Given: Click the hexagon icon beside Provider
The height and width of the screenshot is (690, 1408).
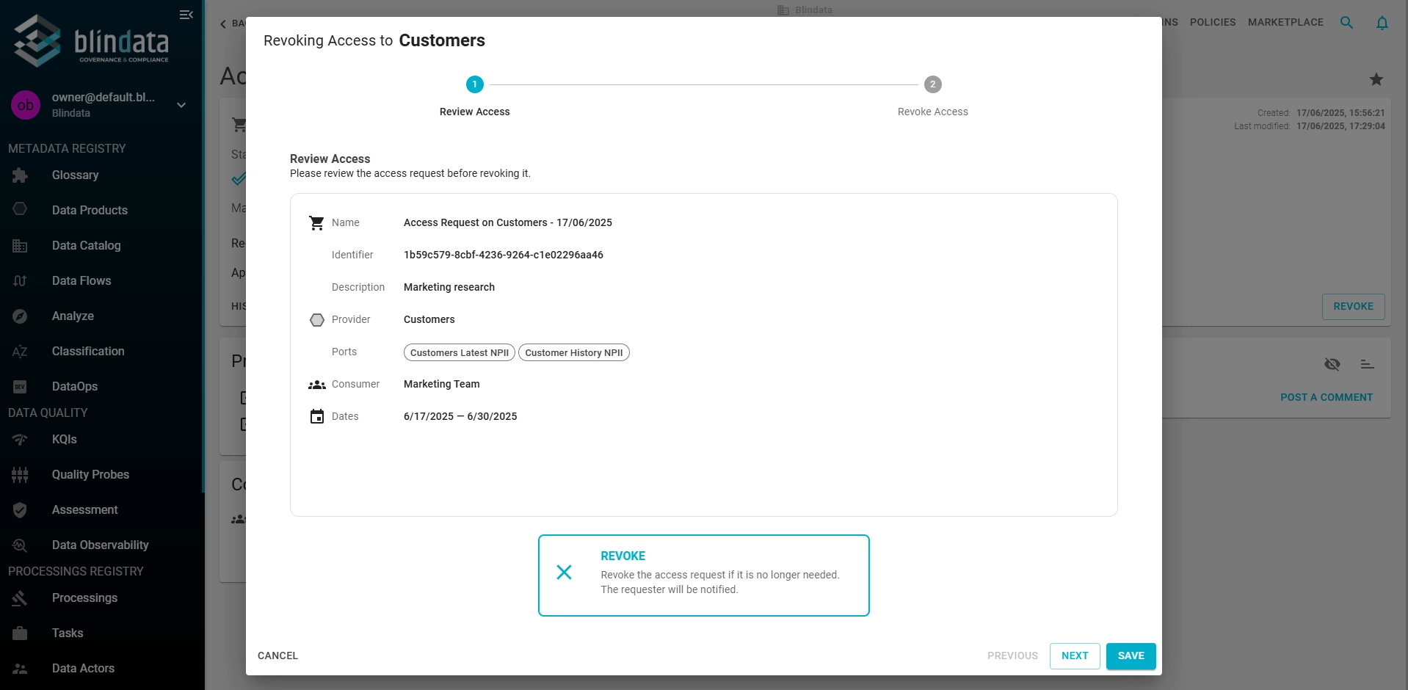Looking at the screenshot, I should click(x=316, y=320).
